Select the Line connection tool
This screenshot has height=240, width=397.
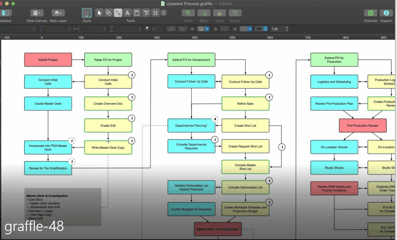118,13
